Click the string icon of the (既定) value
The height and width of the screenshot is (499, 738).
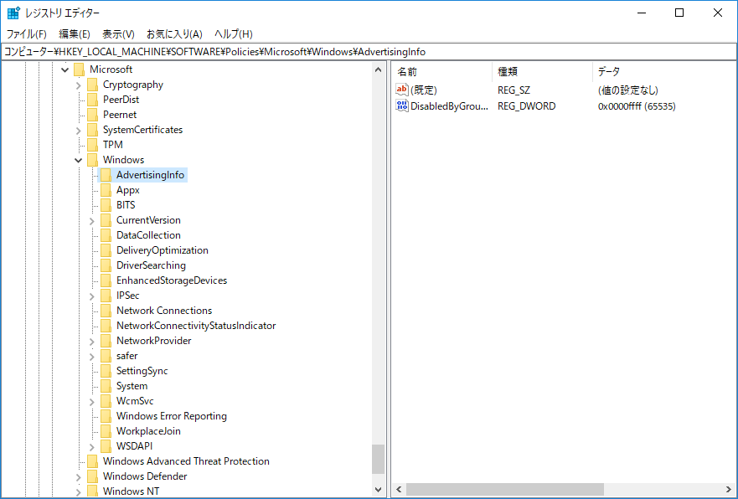pyautogui.click(x=402, y=90)
